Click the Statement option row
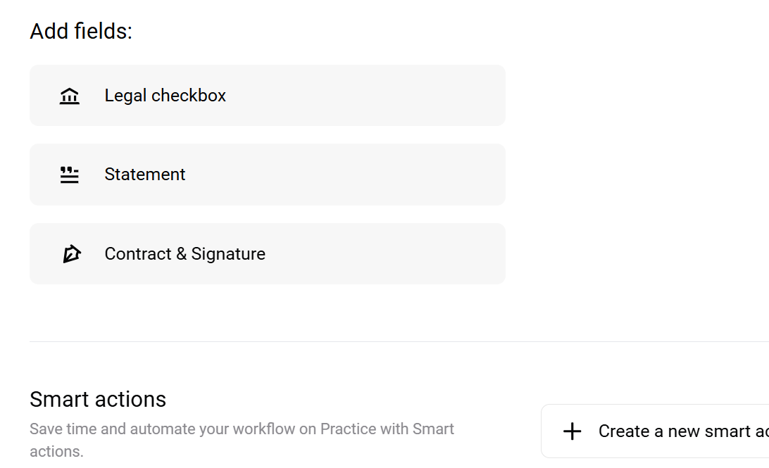This screenshot has width=769, height=468. point(268,174)
